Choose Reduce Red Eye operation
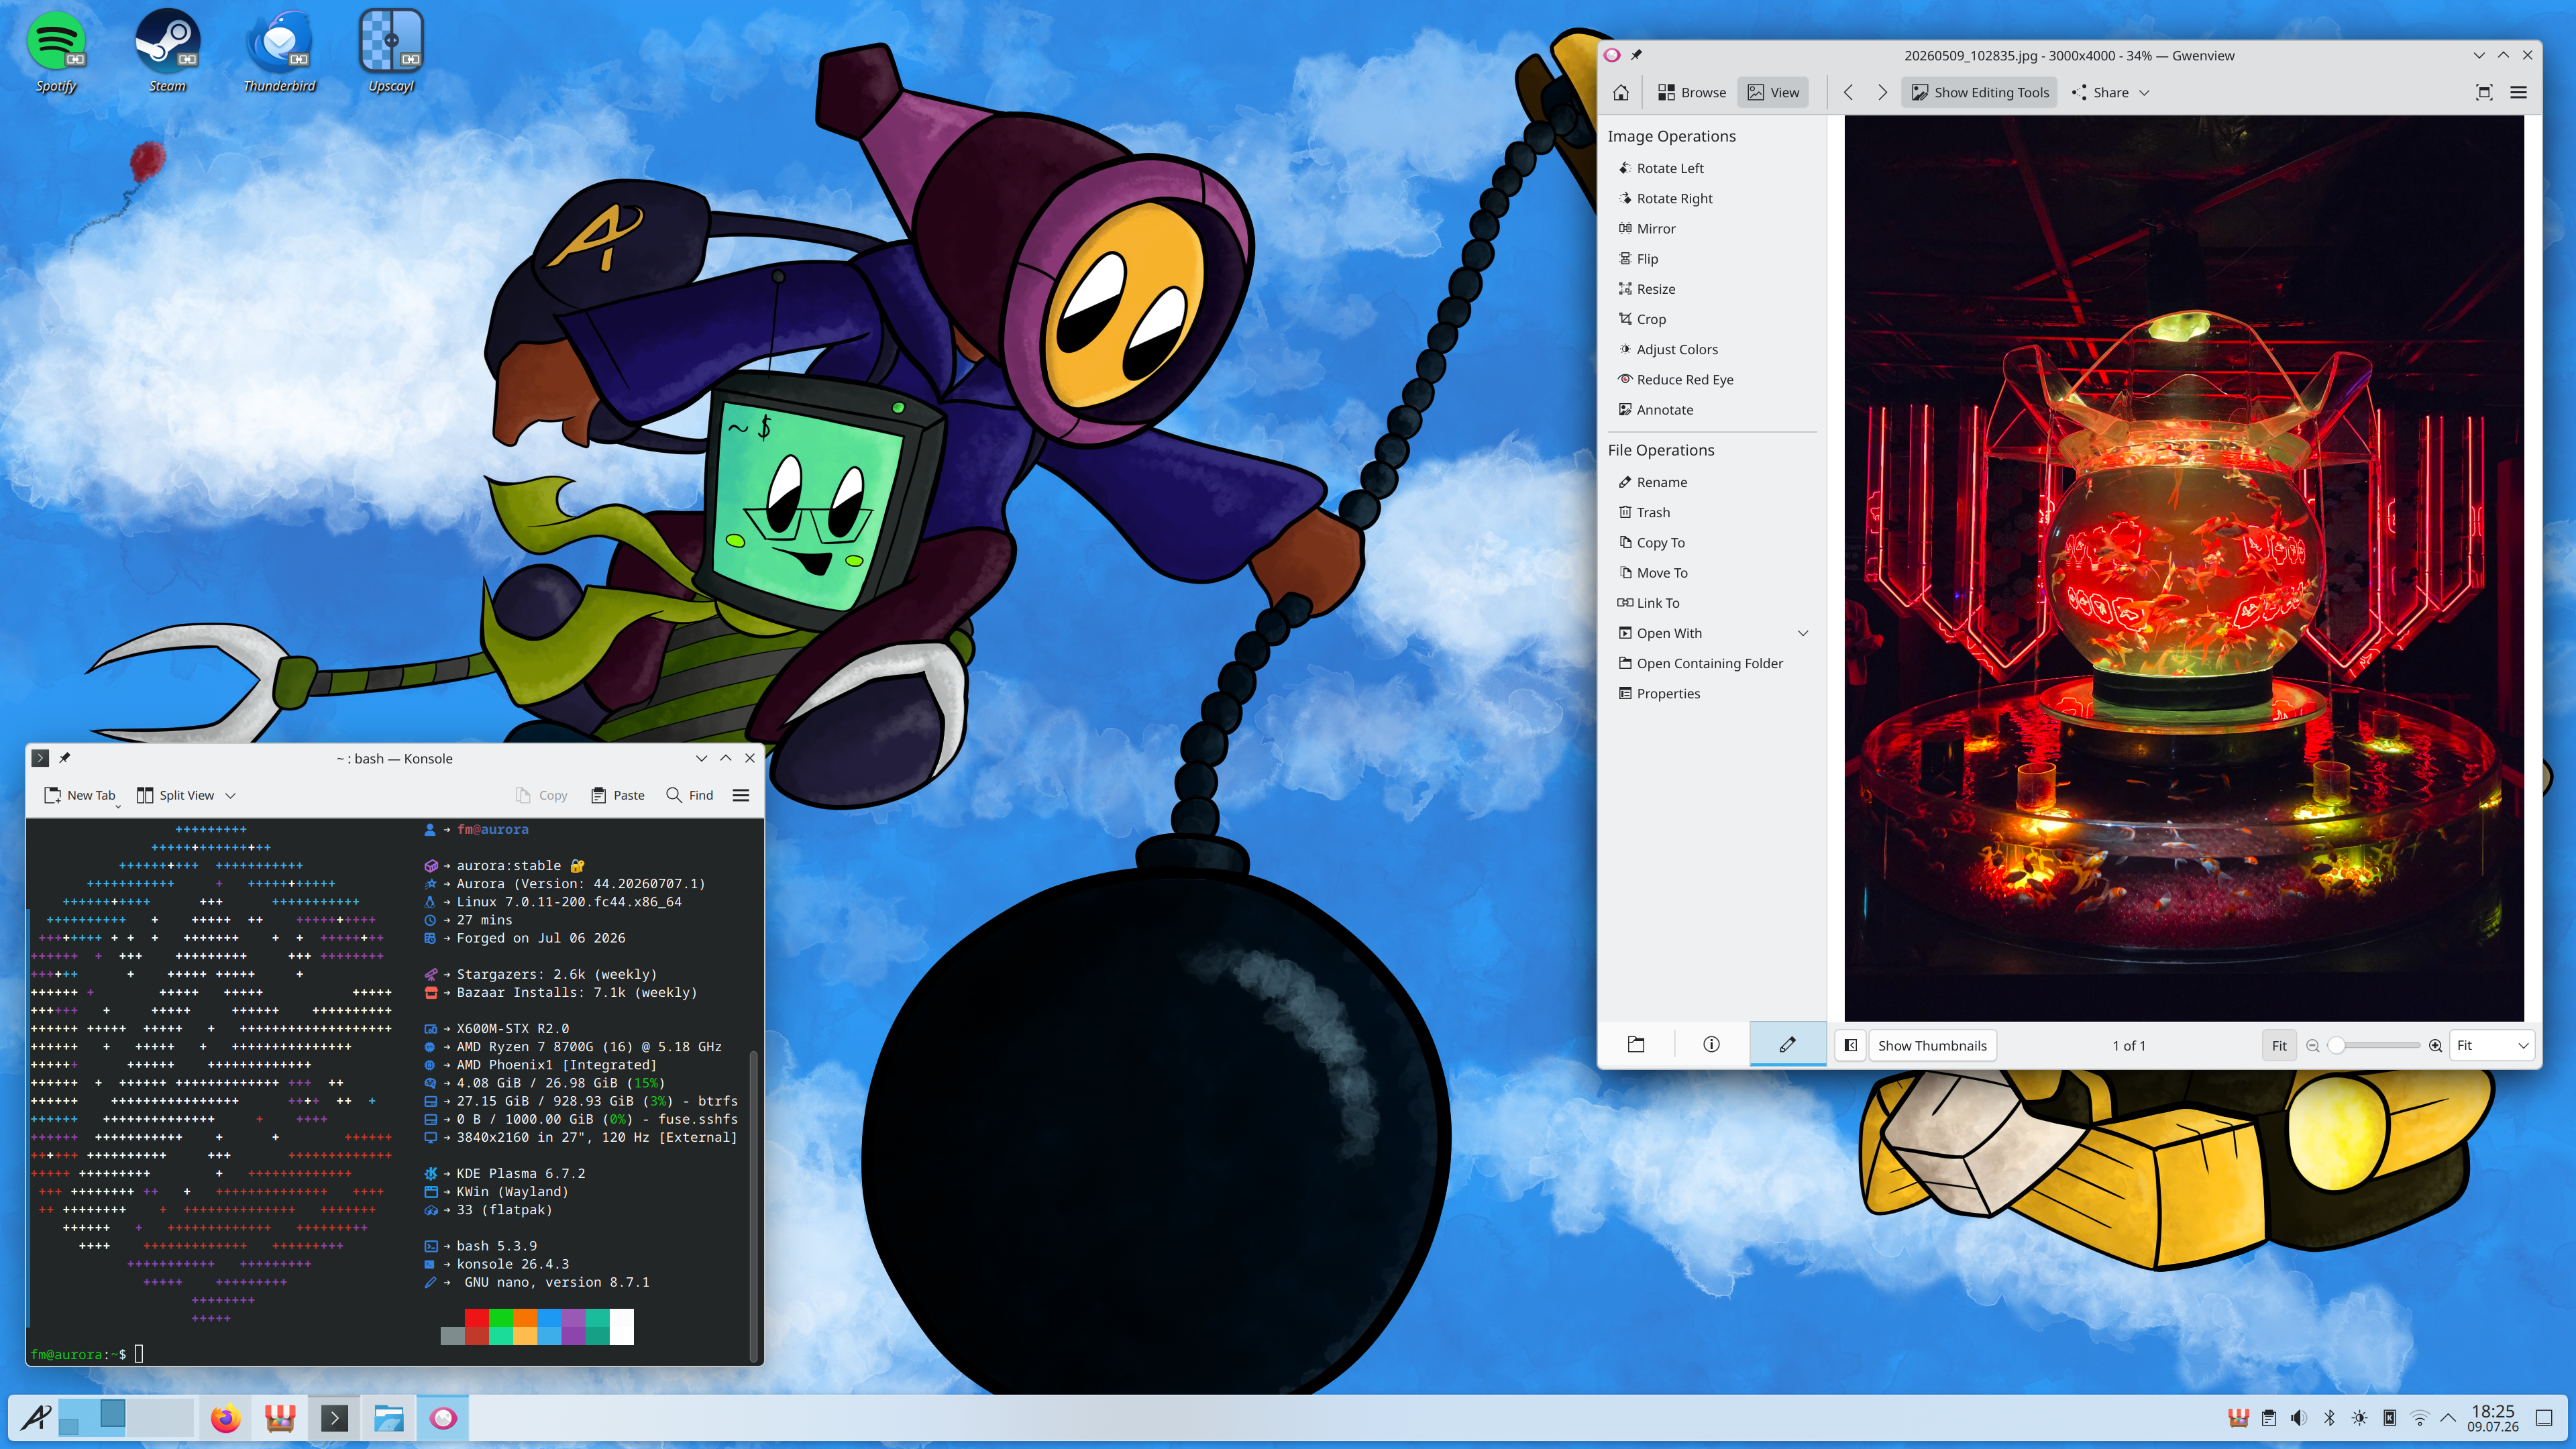Screen dimensions: 2576x1449 coord(1676,379)
